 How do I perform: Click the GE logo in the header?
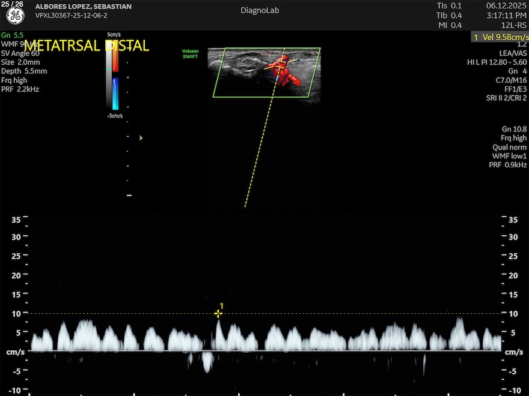(x=15, y=16)
